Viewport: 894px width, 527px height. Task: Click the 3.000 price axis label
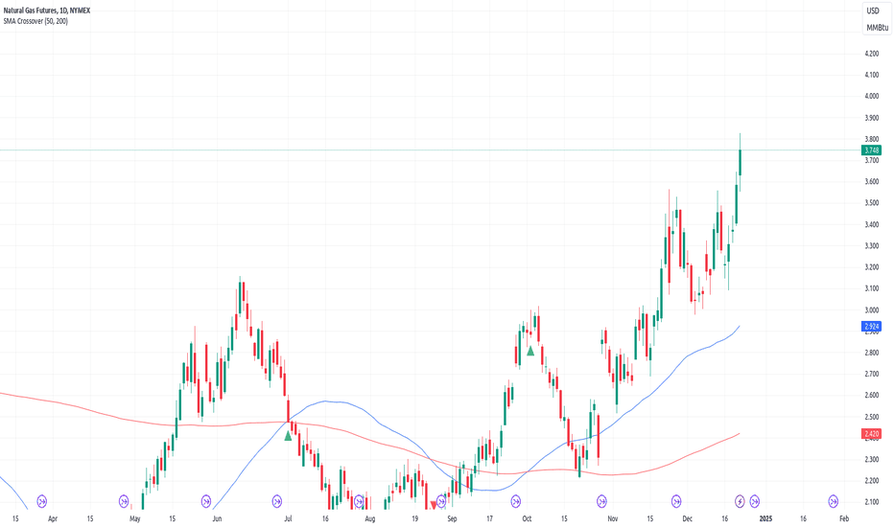click(x=871, y=310)
